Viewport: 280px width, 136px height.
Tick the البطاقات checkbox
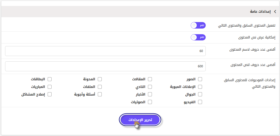(50, 79)
